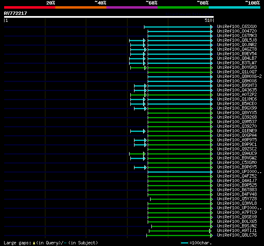The height and width of the screenshot is (246, 264).
Task: Open hit UniRef100_Q39268
Action: 237,117
